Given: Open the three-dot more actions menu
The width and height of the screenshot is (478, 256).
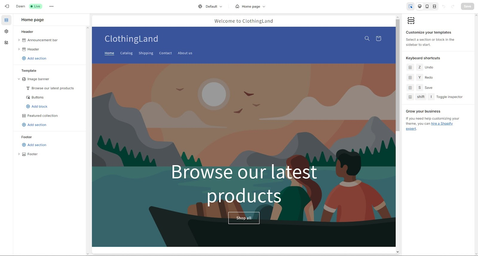Looking at the screenshot, I should click(x=51, y=6).
